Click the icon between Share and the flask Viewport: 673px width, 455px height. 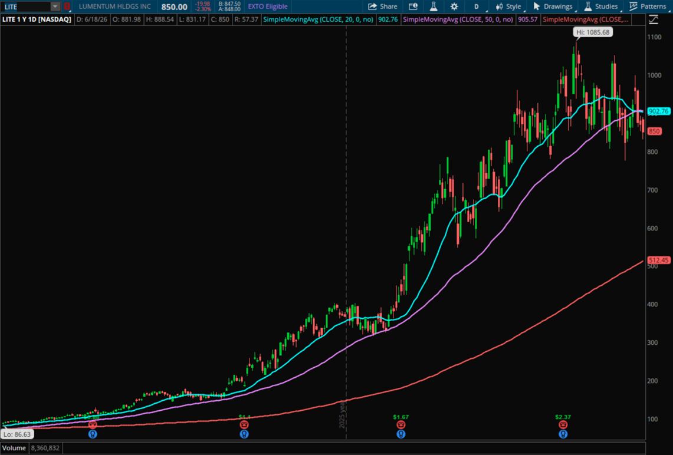[x=413, y=6]
